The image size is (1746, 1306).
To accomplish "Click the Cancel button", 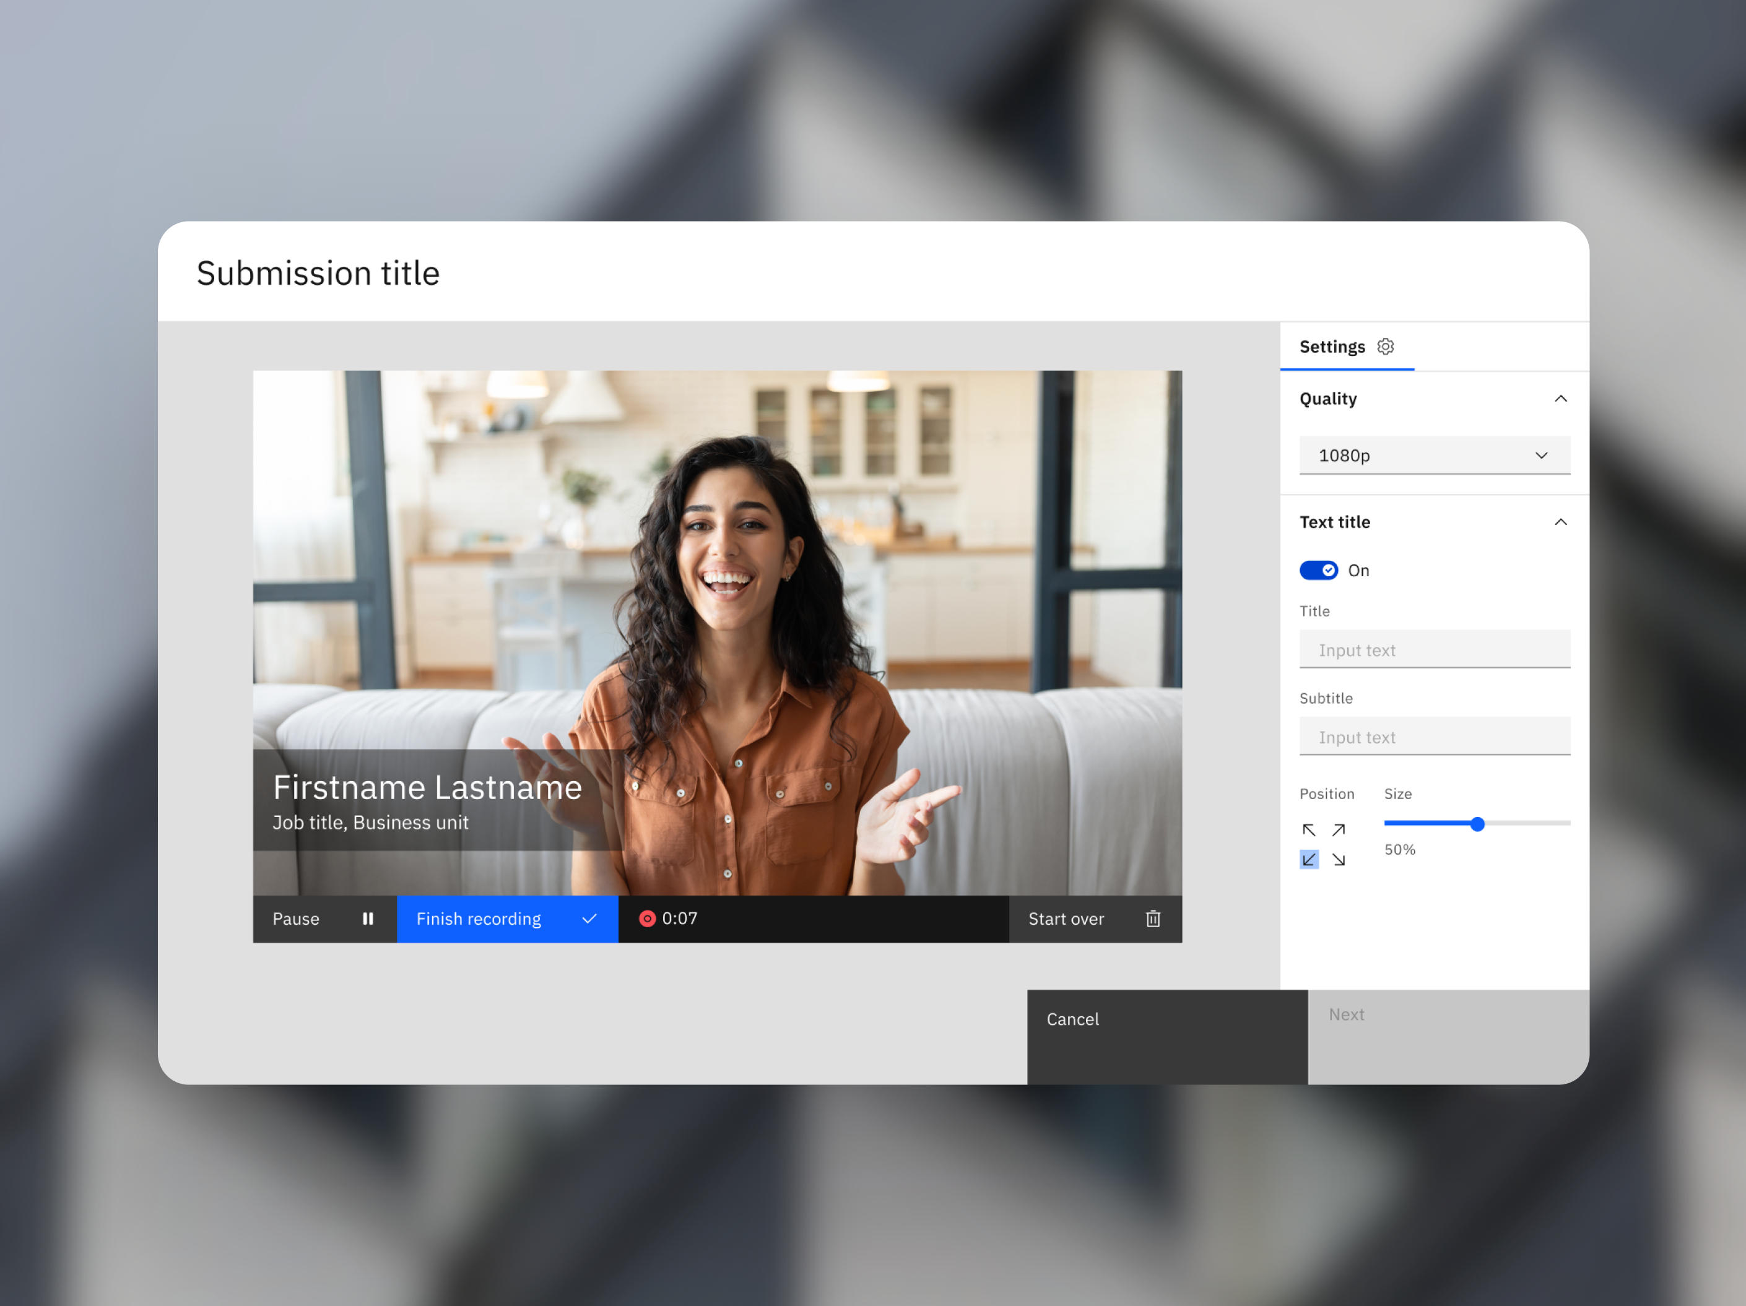I will [x=1168, y=1037].
